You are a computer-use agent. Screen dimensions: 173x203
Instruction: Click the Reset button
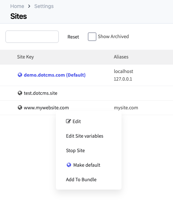pyautogui.click(x=73, y=37)
